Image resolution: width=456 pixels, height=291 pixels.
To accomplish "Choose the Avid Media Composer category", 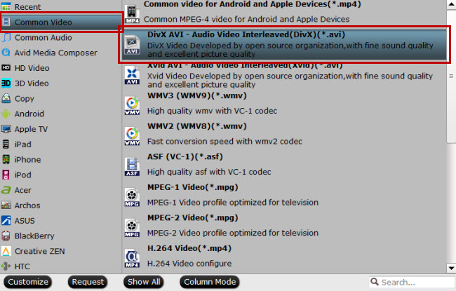I will (x=56, y=53).
